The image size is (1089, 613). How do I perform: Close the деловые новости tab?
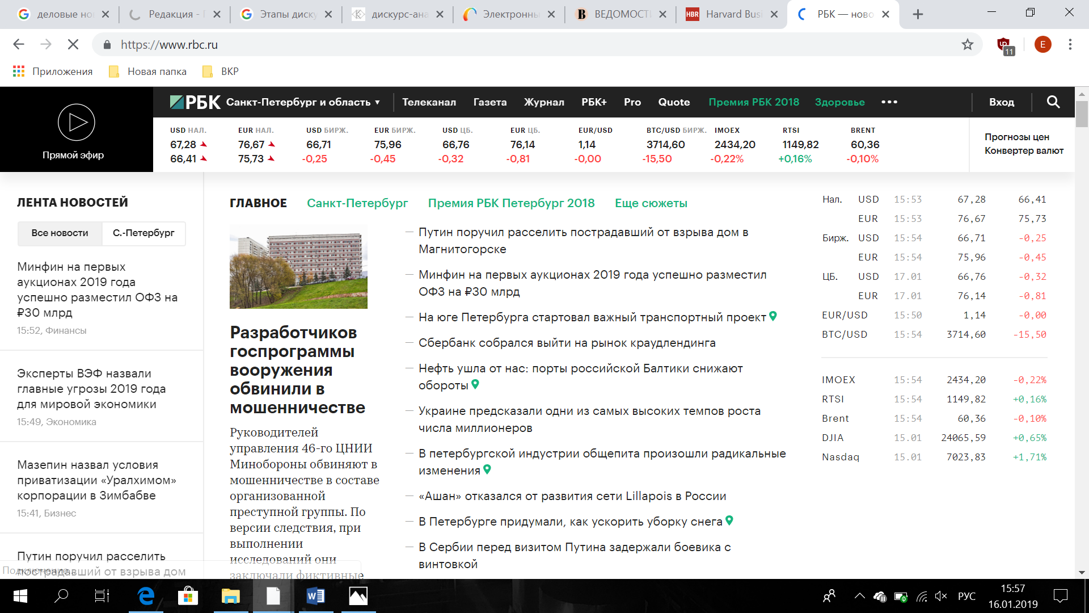tap(105, 14)
